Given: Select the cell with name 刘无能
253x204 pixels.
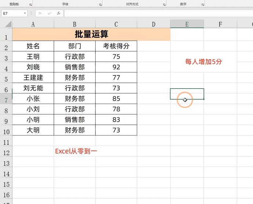Looking at the screenshot, I should [33, 88].
